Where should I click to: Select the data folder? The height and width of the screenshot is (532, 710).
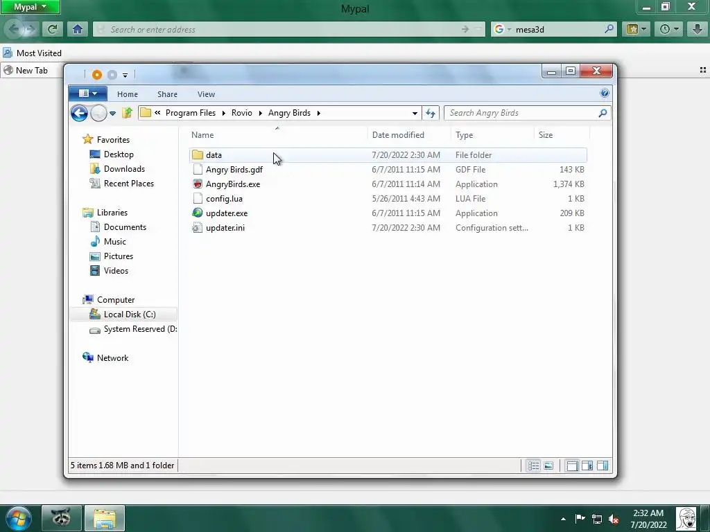tap(388, 154)
